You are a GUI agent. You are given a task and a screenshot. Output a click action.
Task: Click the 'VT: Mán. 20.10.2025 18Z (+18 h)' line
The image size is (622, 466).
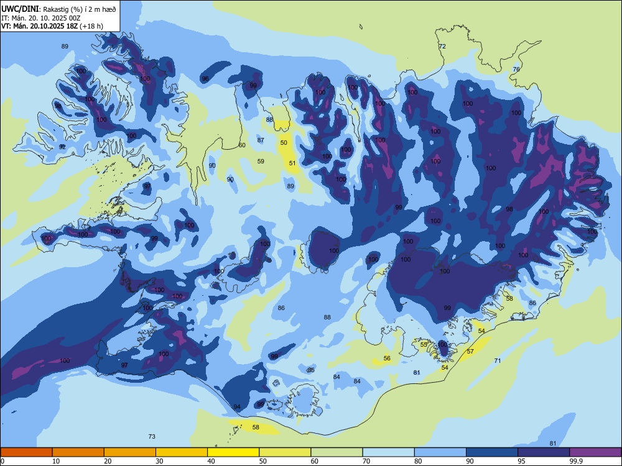click(x=52, y=26)
